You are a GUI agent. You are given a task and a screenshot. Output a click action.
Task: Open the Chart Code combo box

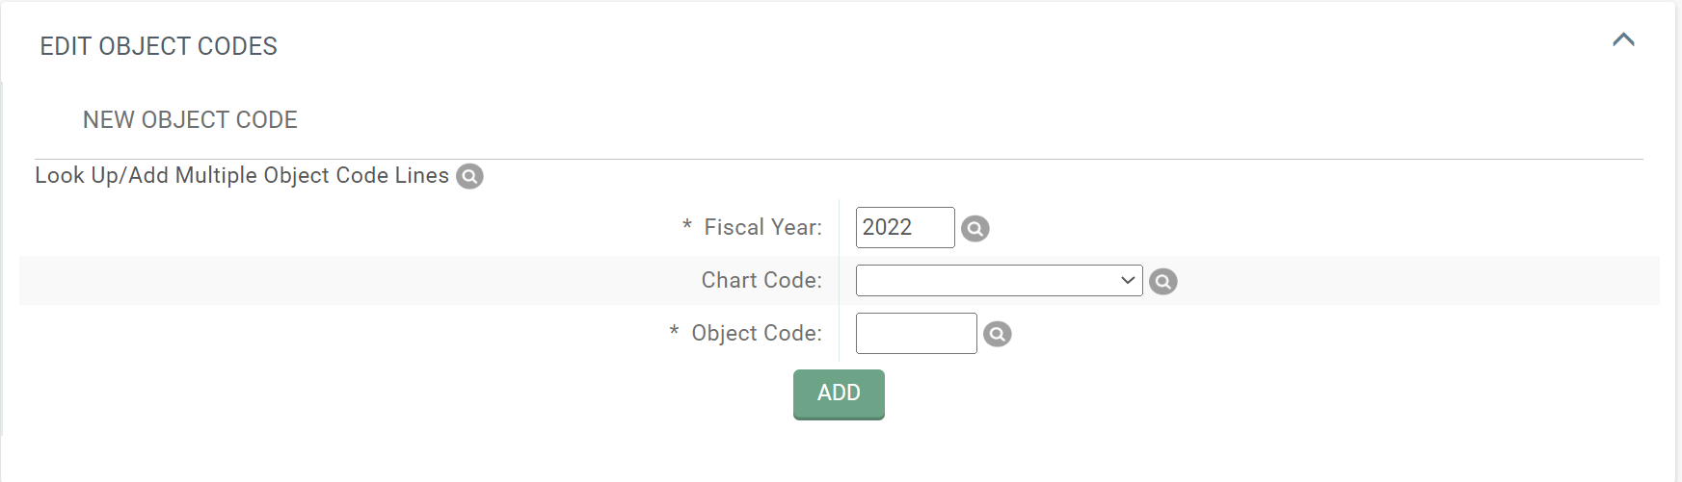pos(999,280)
